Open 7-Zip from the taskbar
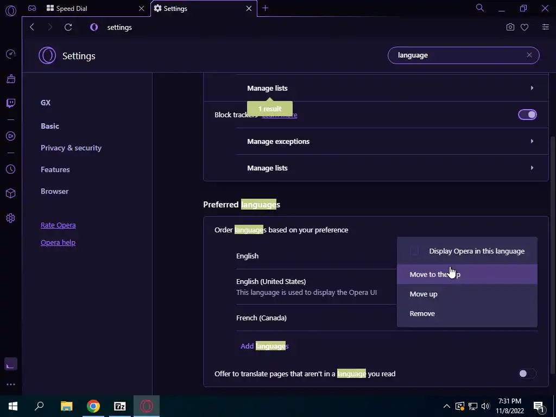 click(x=120, y=406)
